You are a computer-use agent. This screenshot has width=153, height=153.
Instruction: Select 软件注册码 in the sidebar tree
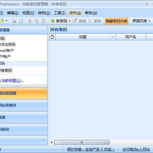[8, 45]
